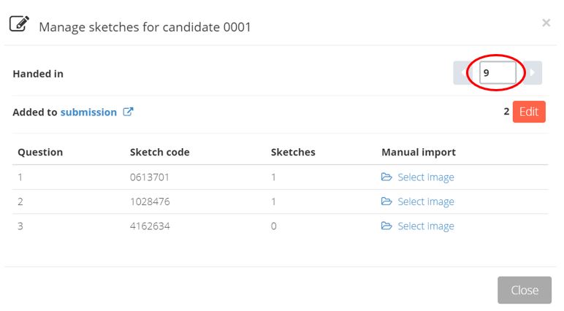Click the edit pencil icon in dialog header

coord(19,24)
